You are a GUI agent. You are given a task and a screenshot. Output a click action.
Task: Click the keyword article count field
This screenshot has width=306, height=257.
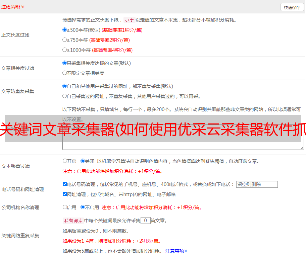[x=146, y=221]
